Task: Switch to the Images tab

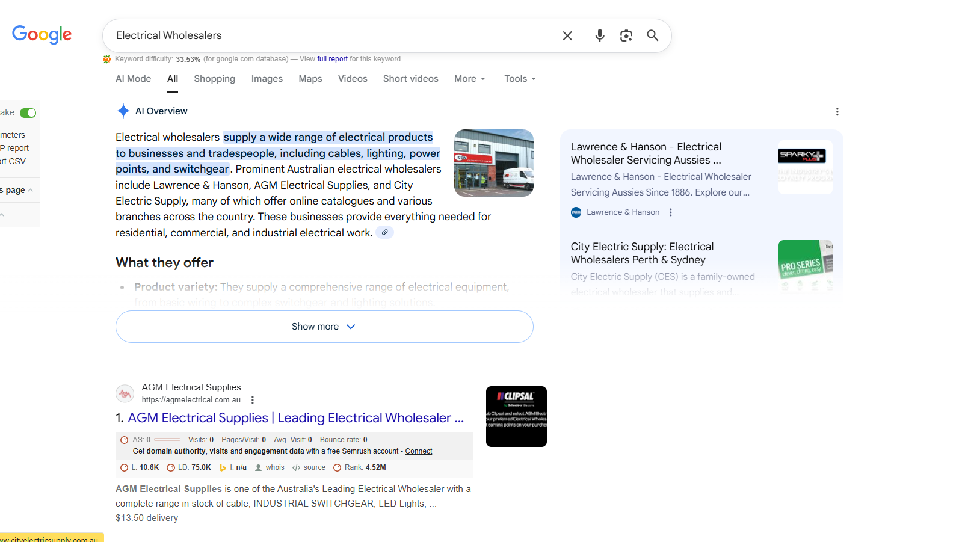Action: tap(267, 79)
